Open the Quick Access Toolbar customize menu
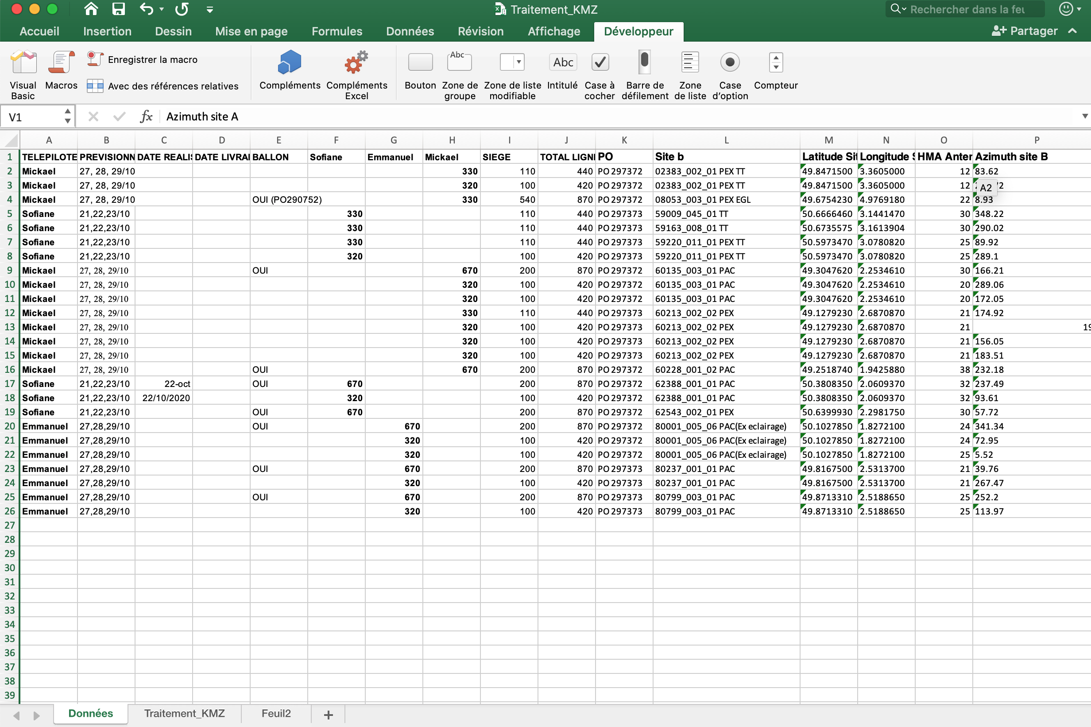The height and width of the screenshot is (727, 1091). click(209, 9)
